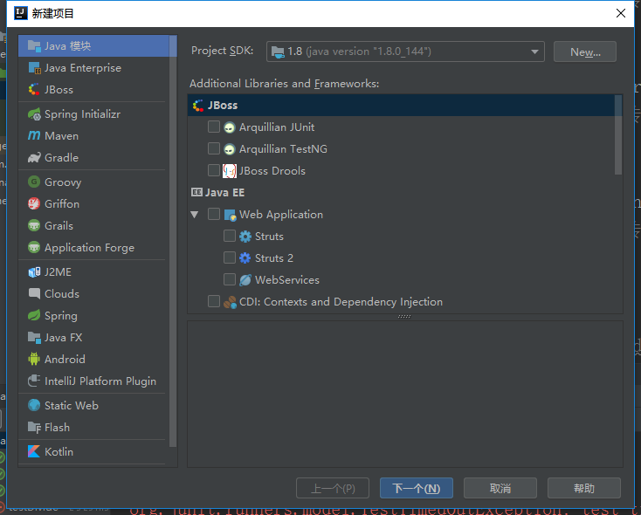Check the Web Application checkbox
The width and height of the screenshot is (641, 515).
pos(214,214)
